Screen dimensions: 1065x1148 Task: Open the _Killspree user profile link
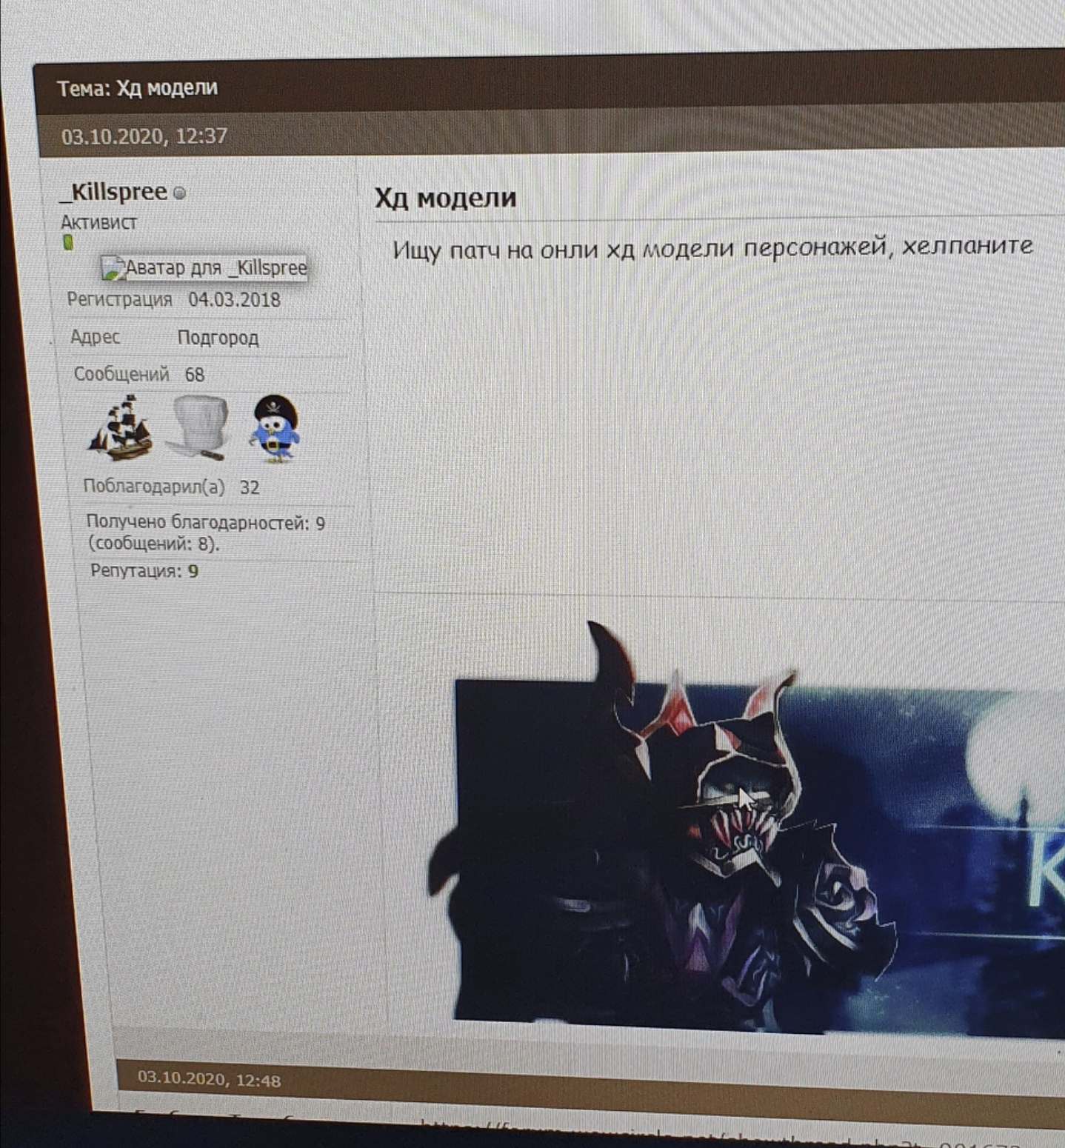point(114,192)
